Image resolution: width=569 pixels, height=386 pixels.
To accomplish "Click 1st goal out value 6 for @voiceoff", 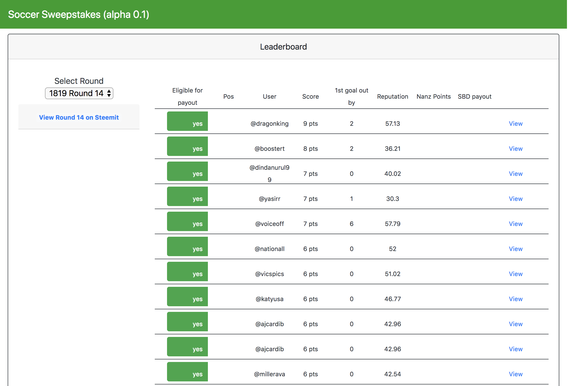I will [351, 224].
